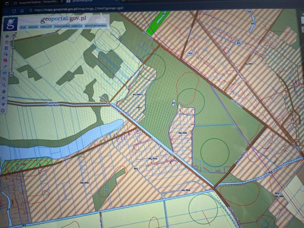
Task: Click the zoom slider handle
Action: (x=13, y=47)
